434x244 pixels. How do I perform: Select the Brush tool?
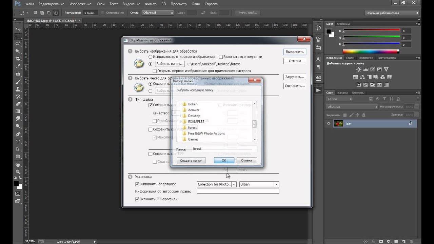18,82
